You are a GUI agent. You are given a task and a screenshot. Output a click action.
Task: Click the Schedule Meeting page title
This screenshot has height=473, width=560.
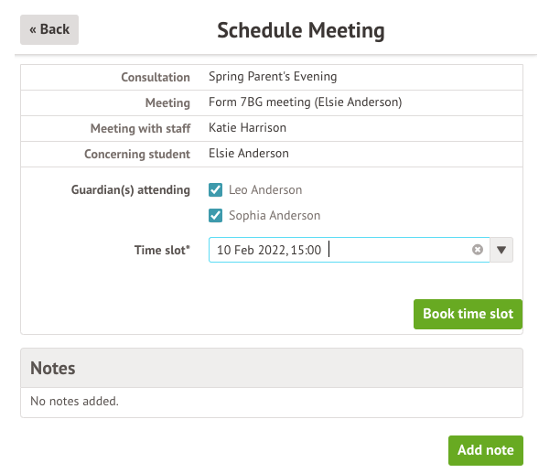301,30
